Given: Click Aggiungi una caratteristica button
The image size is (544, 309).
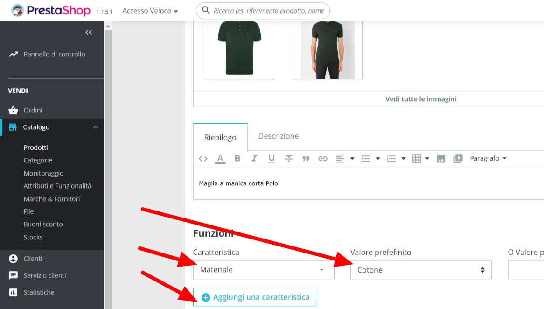Looking at the screenshot, I should [x=255, y=297].
